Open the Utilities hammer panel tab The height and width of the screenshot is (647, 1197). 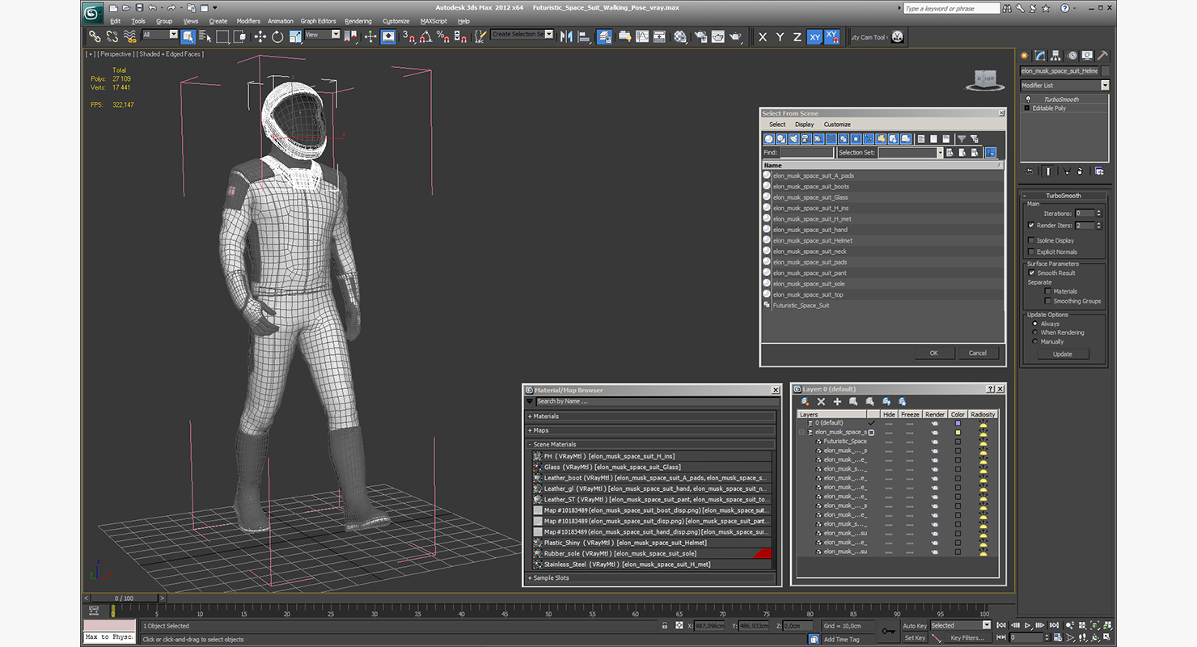coord(1102,55)
